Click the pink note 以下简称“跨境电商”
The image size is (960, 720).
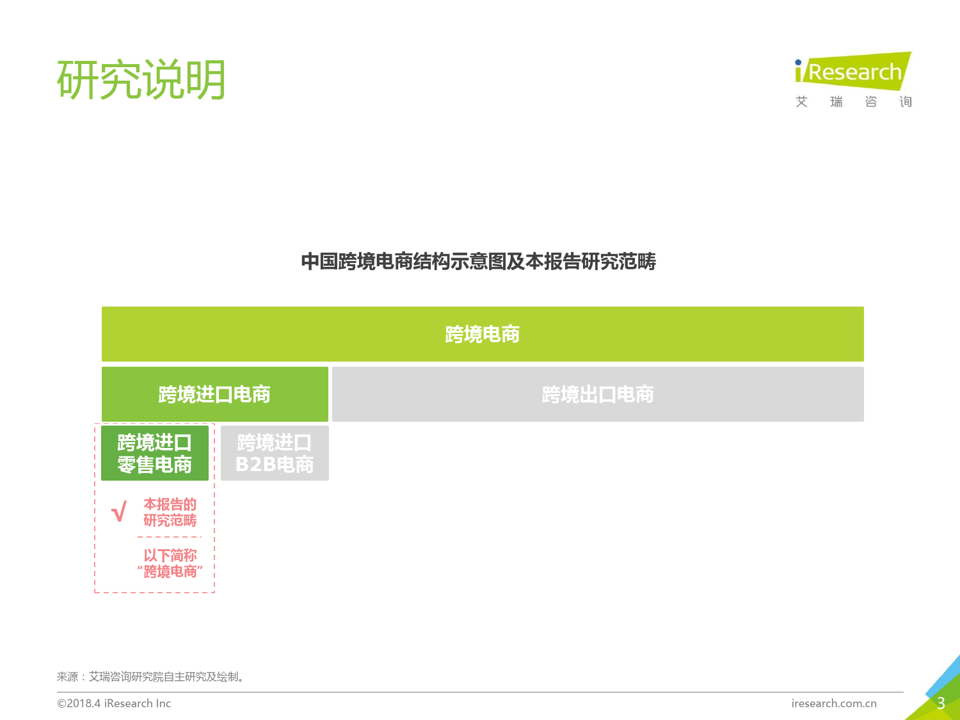170,564
